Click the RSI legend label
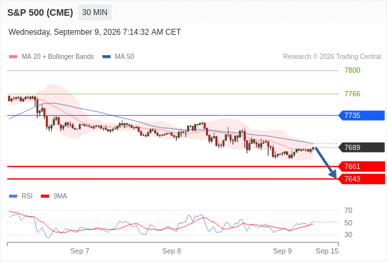This screenshot has width=387, height=262. 27,196
